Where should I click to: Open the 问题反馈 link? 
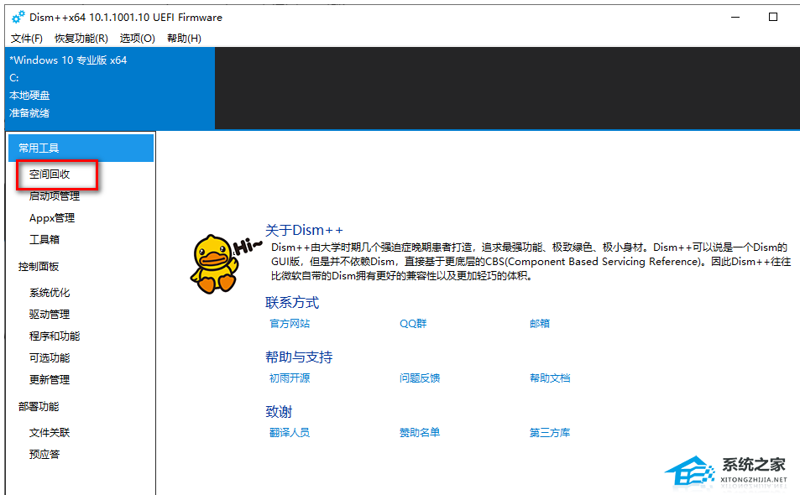[420, 378]
